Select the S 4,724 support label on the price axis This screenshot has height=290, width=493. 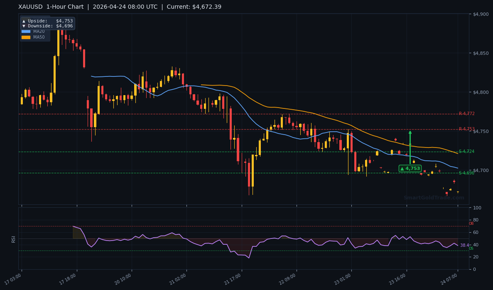467,152
